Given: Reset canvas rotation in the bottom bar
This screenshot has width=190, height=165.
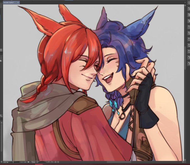Looking at the screenshot, I should (x=55, y=162).
